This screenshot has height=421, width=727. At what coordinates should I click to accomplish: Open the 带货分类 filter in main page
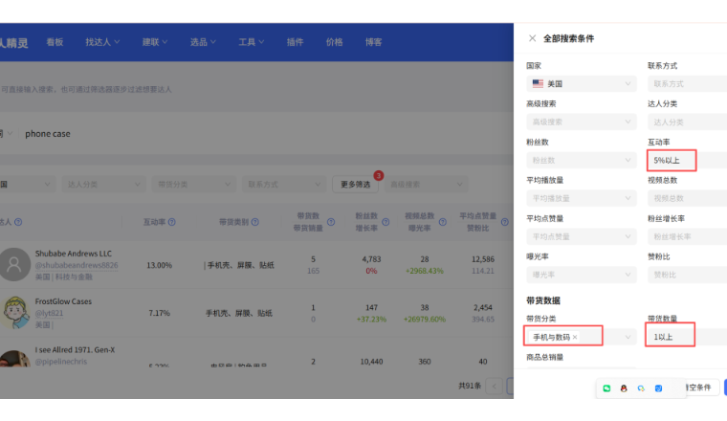(x=194, y=185)
